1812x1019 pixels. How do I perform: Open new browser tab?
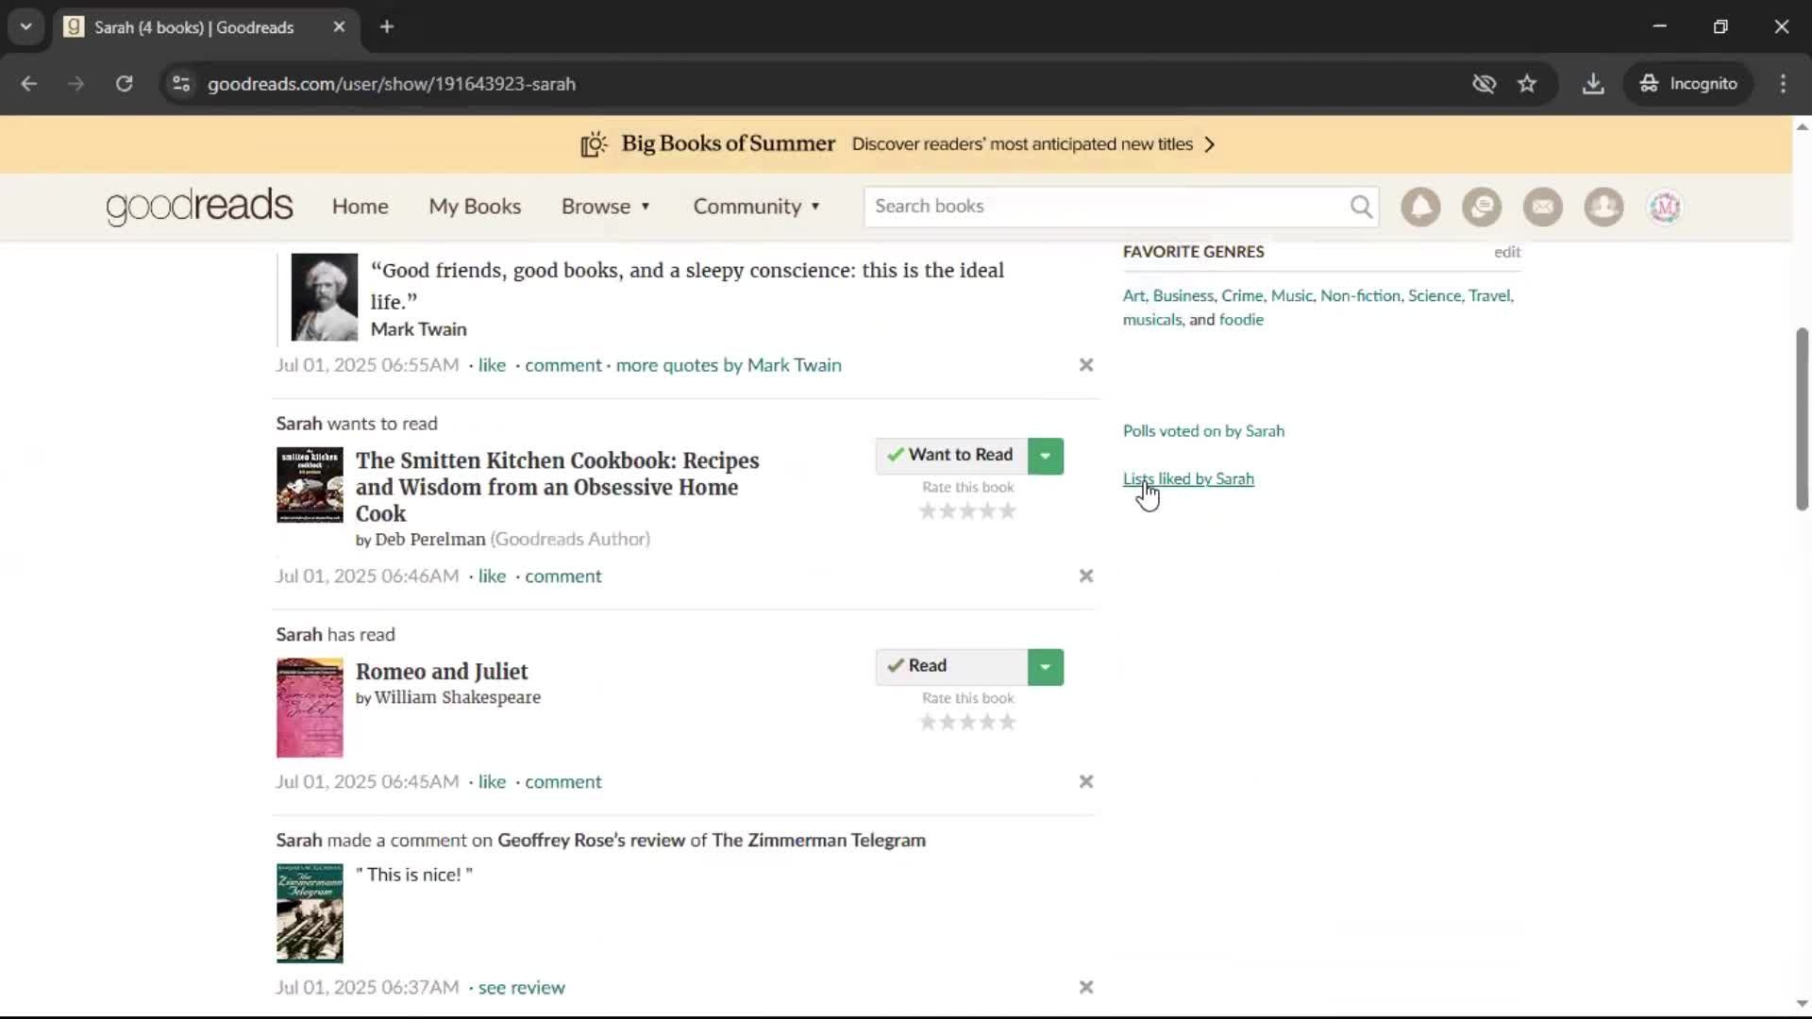click(387, 27)
